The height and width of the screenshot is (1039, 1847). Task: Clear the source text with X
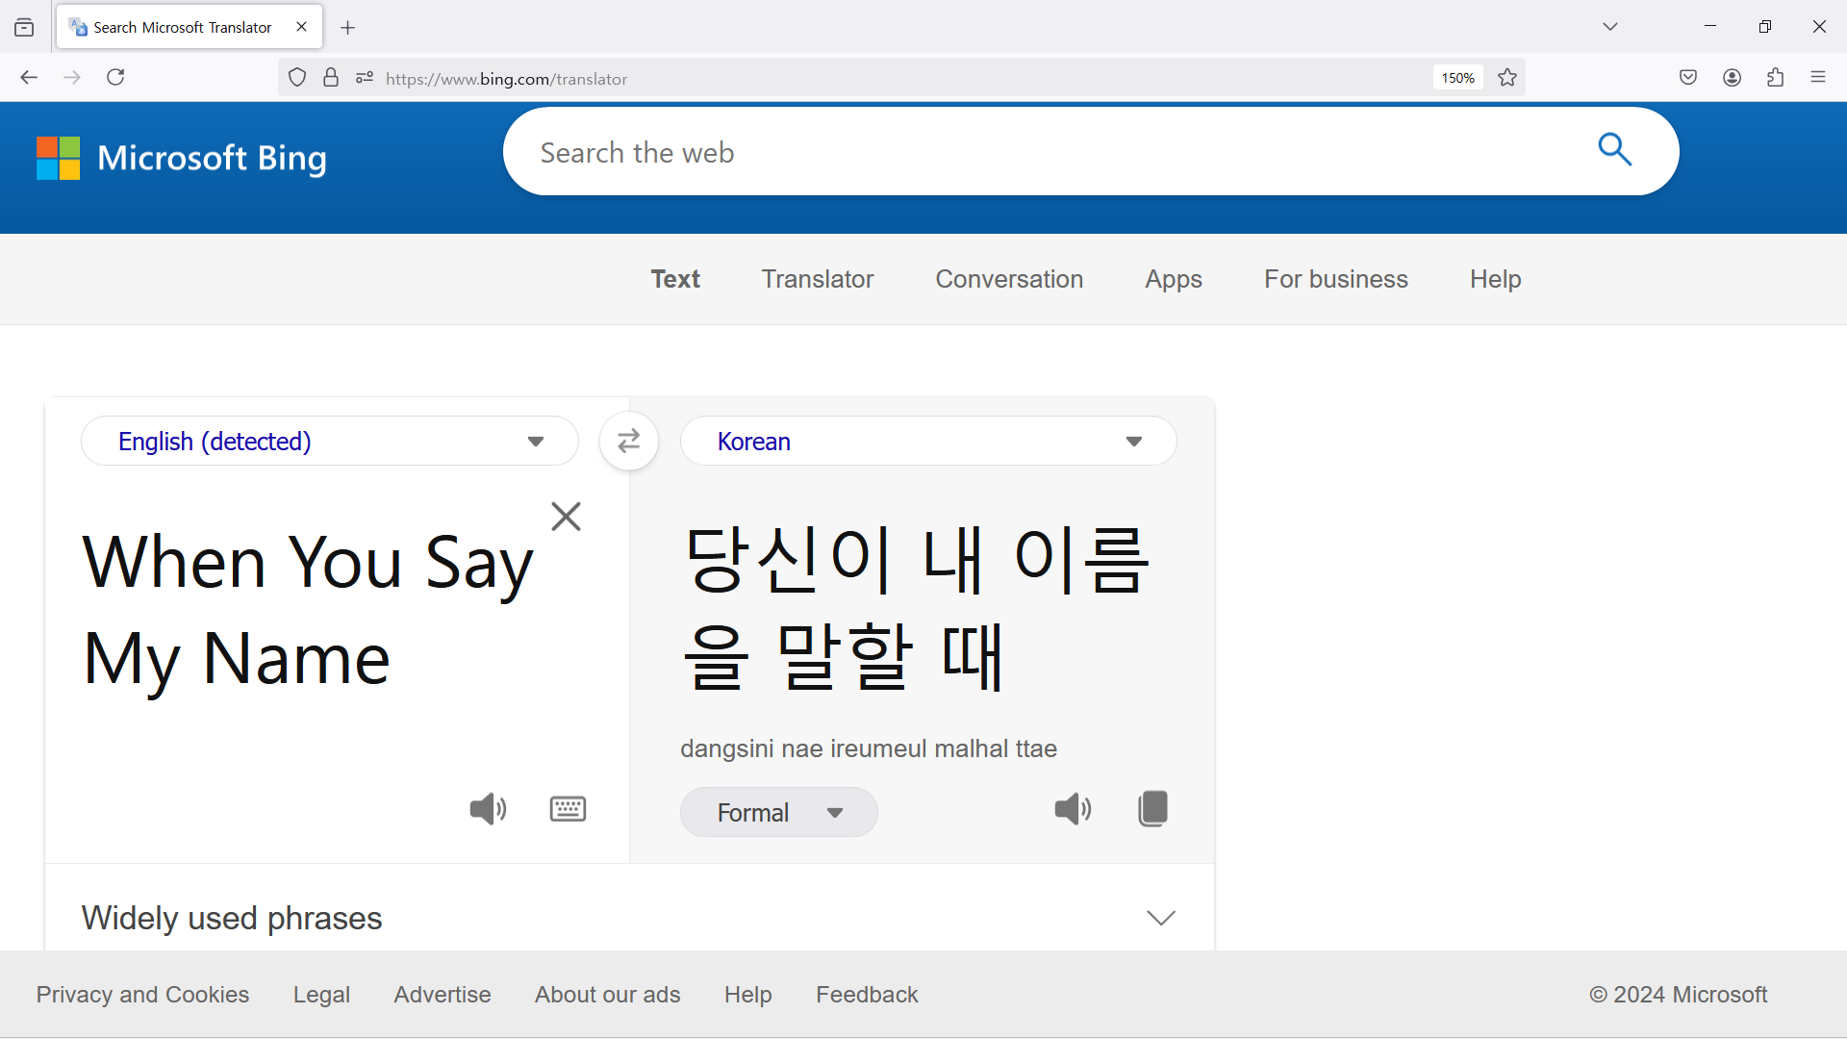(x=566, y=517)
